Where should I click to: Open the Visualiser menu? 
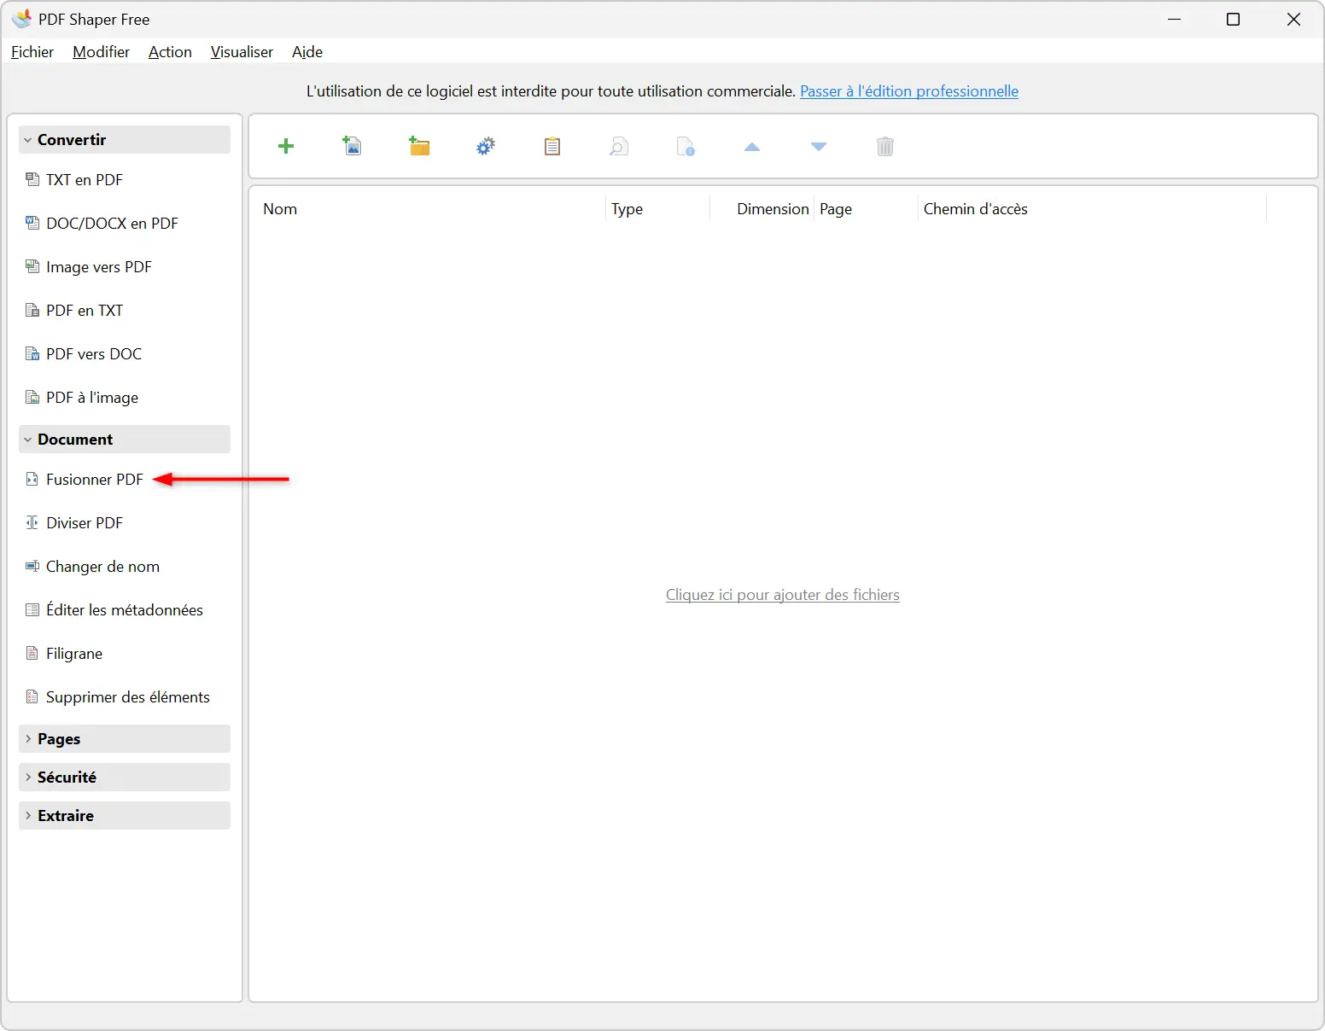242,52
